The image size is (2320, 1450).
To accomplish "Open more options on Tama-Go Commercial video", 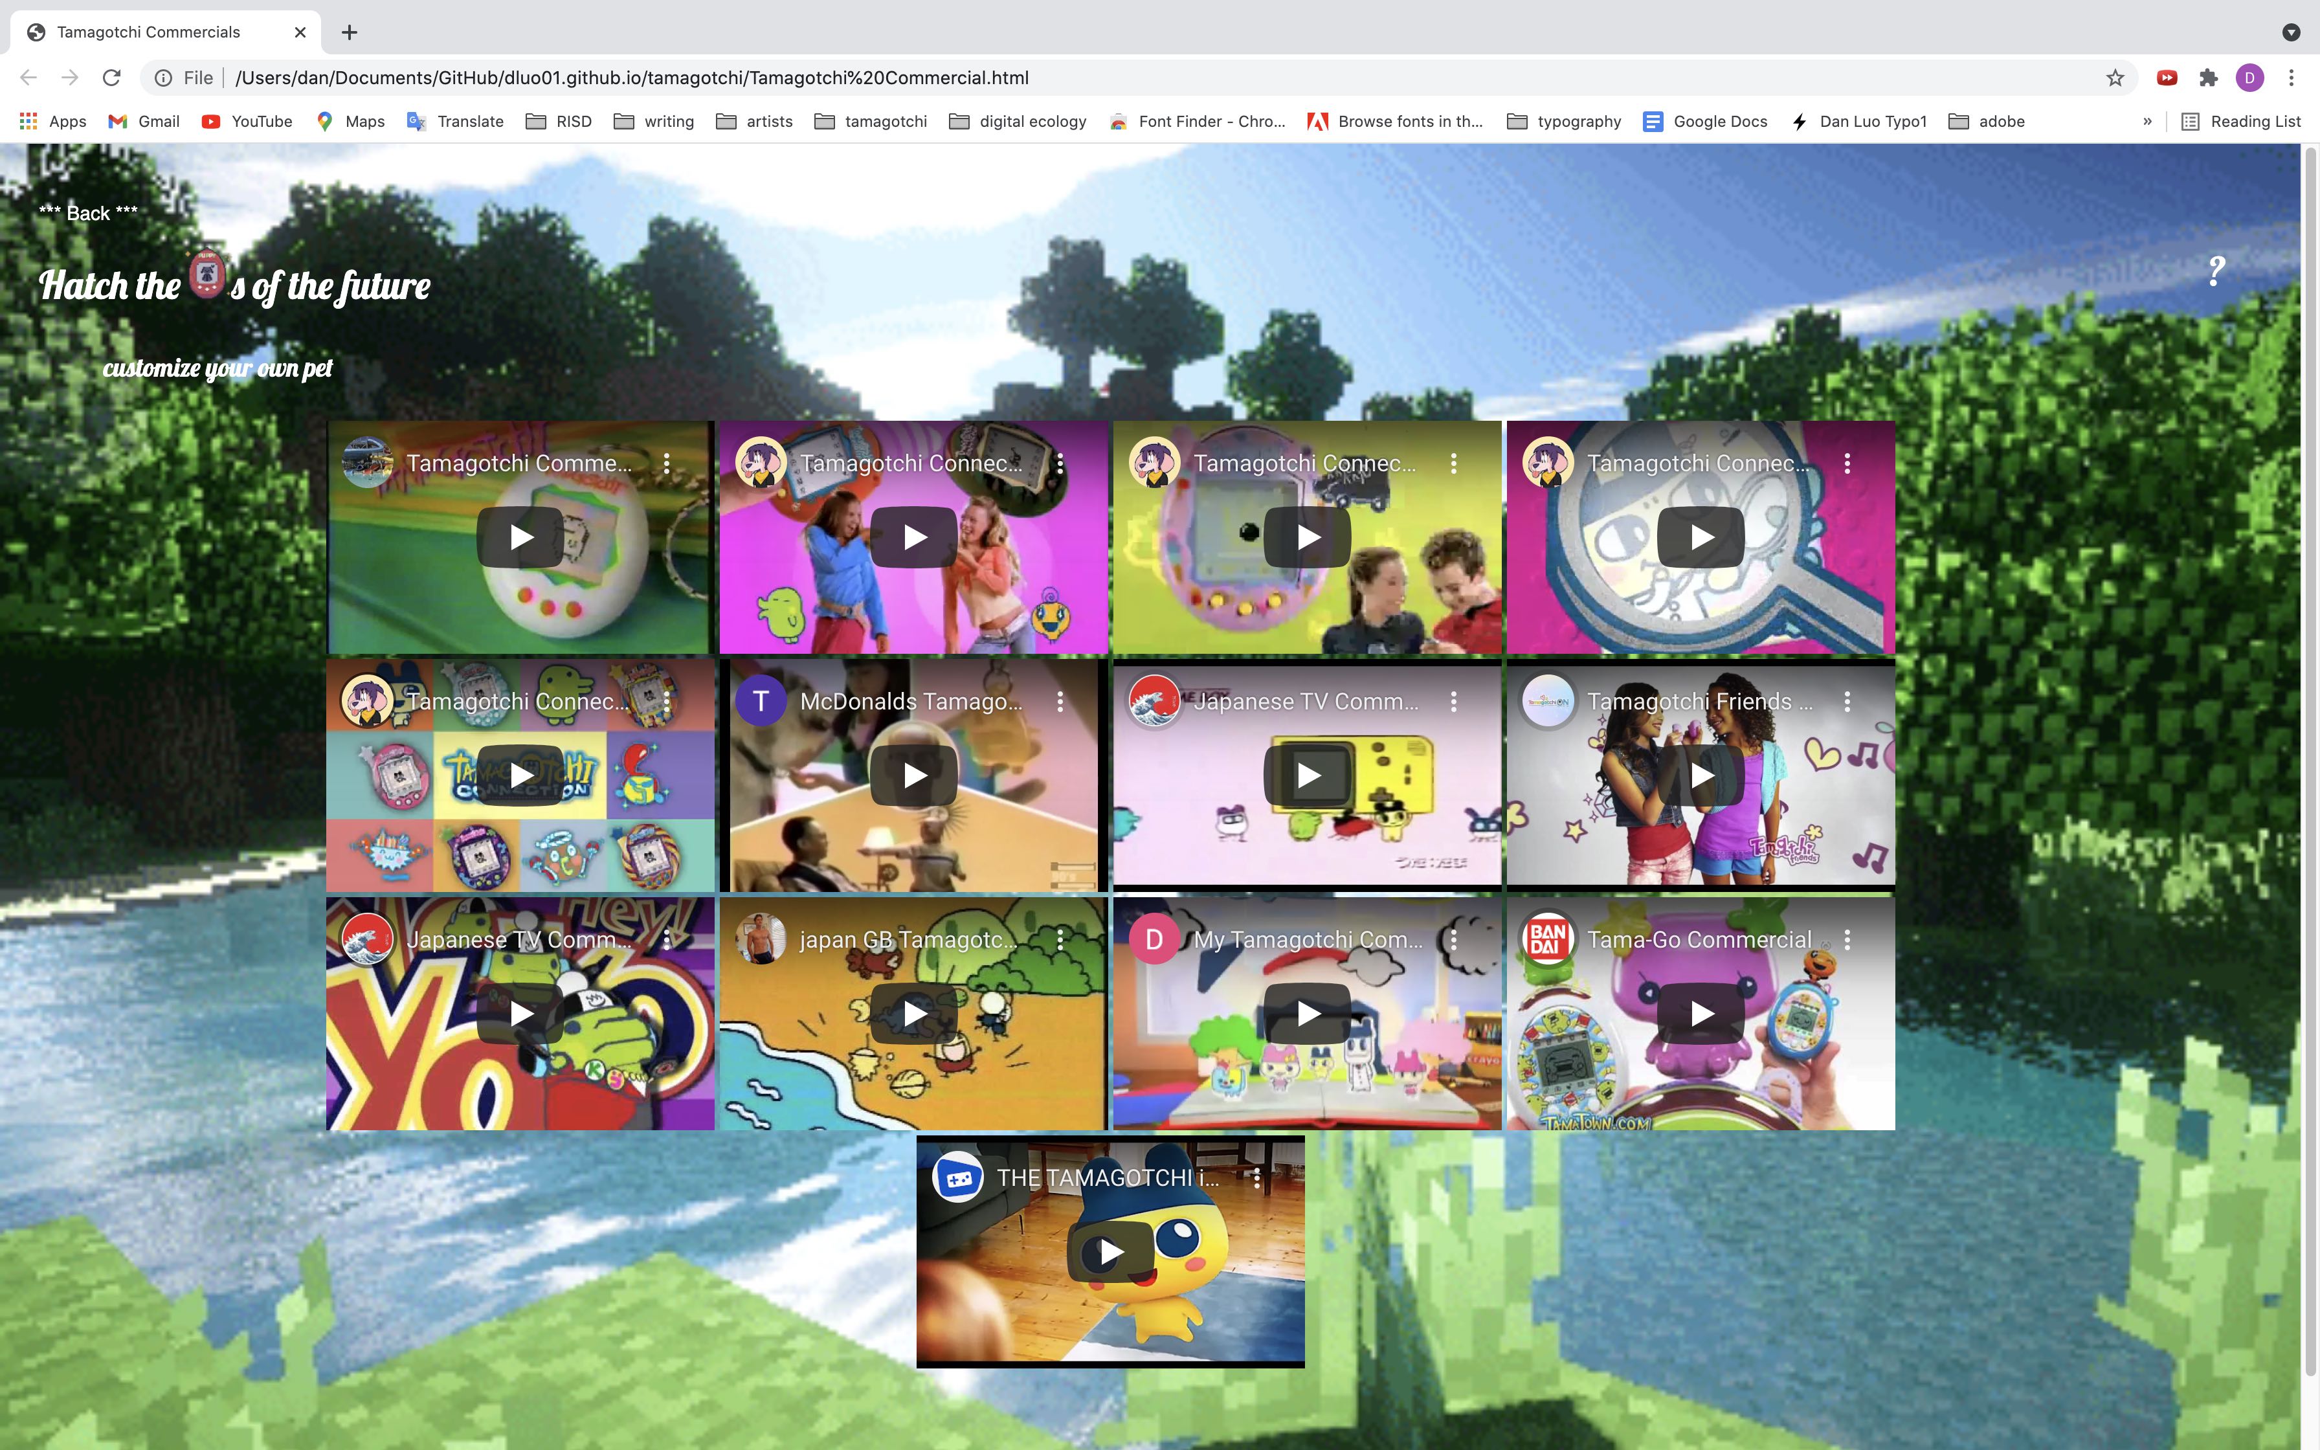I will [1847, 940].
